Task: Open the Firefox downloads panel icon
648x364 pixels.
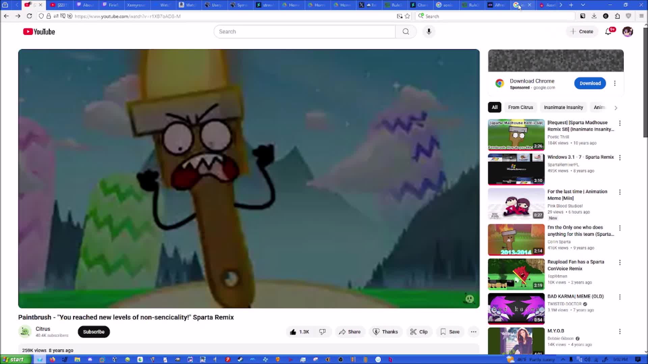Action: 594,16
